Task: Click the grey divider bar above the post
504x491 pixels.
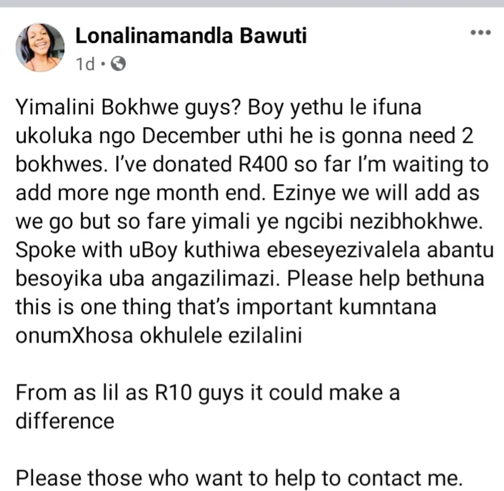Action: 252,4
